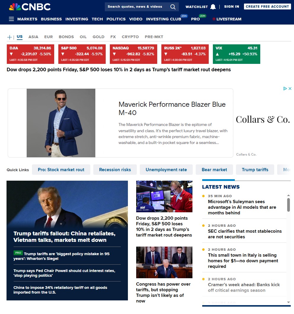Click the plus icon beside market tabs
This screenshot has width=294, height=314.
(9, 37)
